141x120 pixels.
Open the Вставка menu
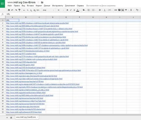click(30, 5)
